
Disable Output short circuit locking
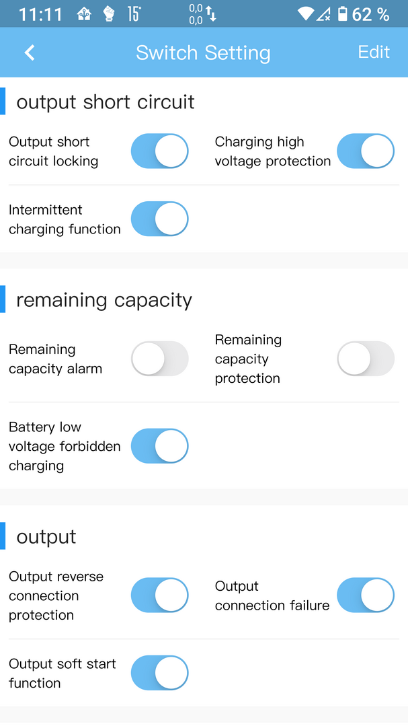[x=159, y=151]
